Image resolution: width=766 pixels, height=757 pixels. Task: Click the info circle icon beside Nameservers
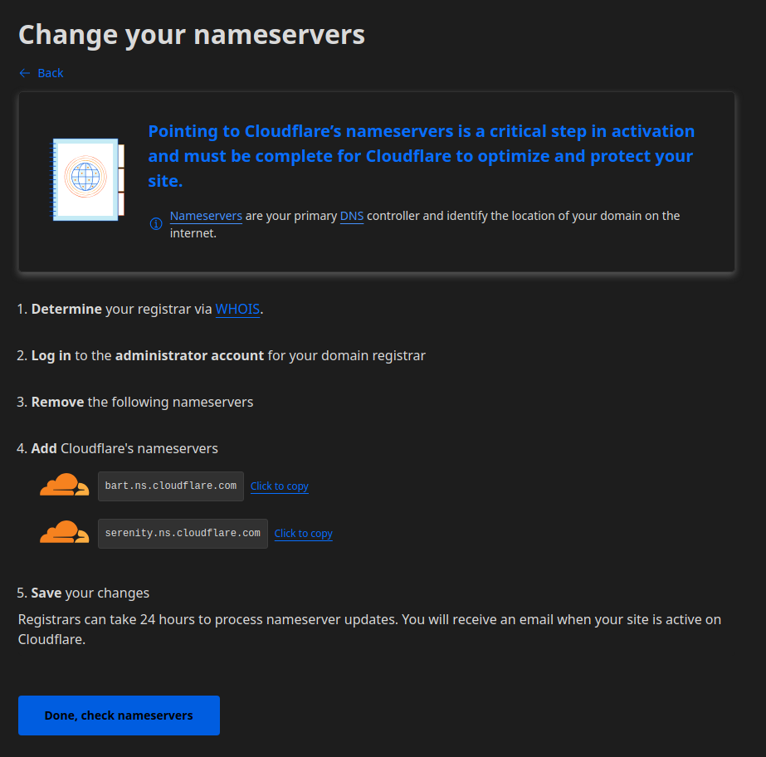155,224
